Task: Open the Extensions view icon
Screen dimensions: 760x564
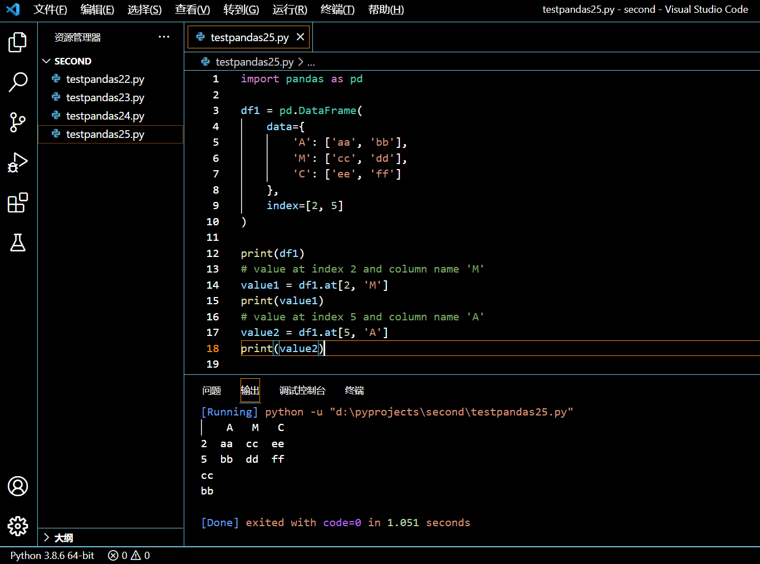Action: pos(18,202)
